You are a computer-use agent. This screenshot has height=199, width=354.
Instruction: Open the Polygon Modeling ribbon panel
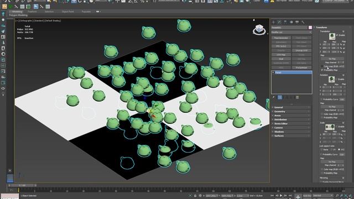click(18, 15)
